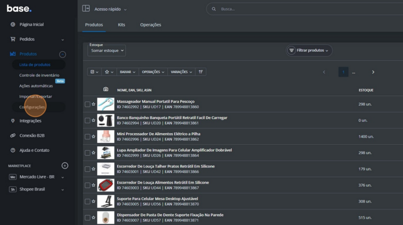Click the camera icon in the table header
This screenshot has width=403, height=225.
(105, 90)
